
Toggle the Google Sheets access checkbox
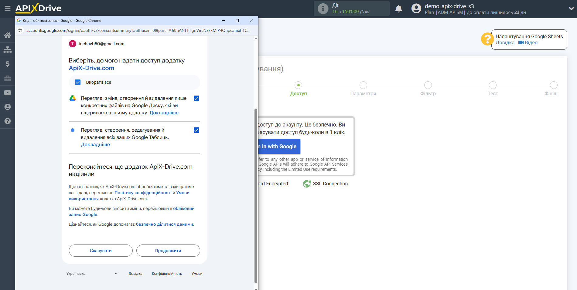click(196, 130)
